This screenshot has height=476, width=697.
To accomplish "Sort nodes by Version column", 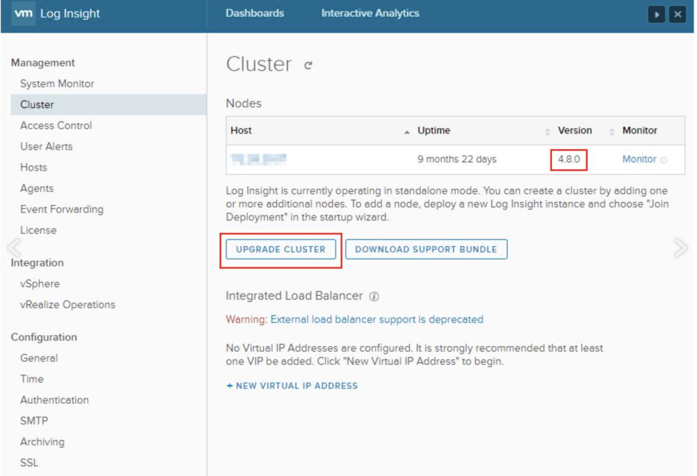I will pyautogui.click(x=574, y=131).
